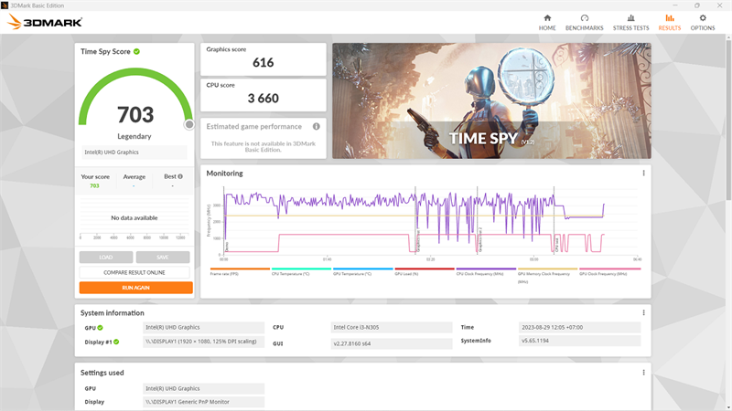Open Stress Tests chart icon
The width and height of the screenshot is (732, 411).
tap(630, 17)
